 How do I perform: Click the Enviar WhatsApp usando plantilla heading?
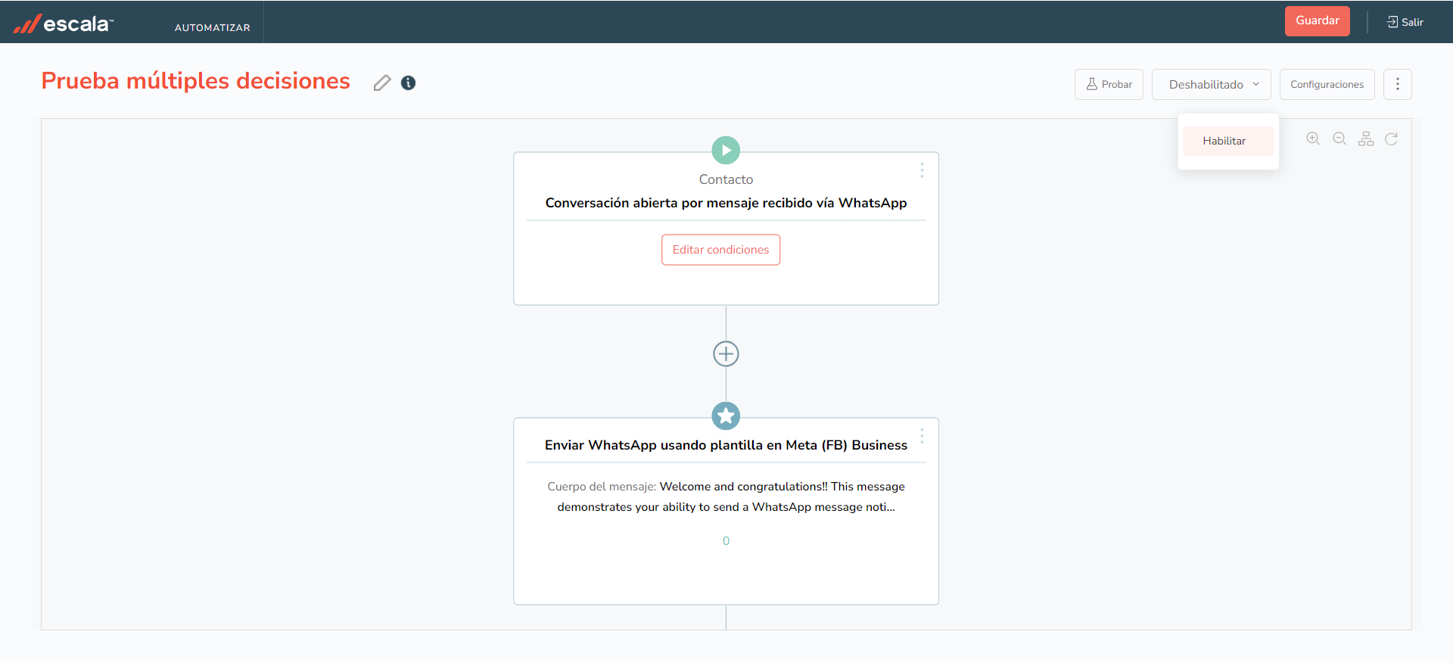(x=726, y=445)
